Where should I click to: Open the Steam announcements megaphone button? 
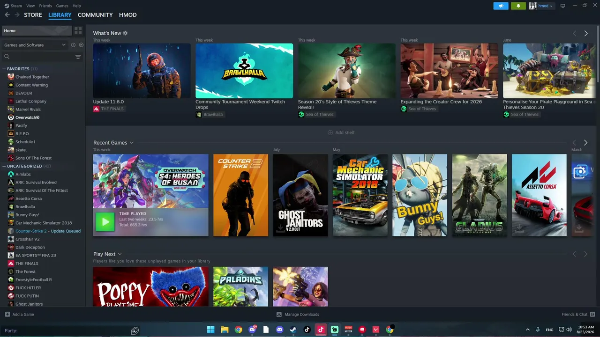tap(501, 6)
